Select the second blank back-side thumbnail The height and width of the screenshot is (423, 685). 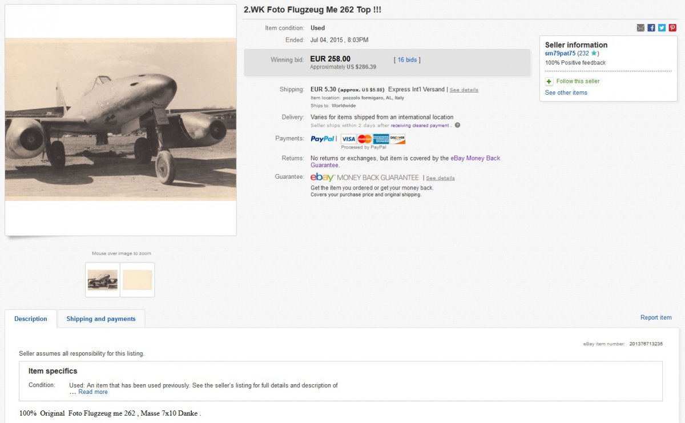tap(138, 280)
